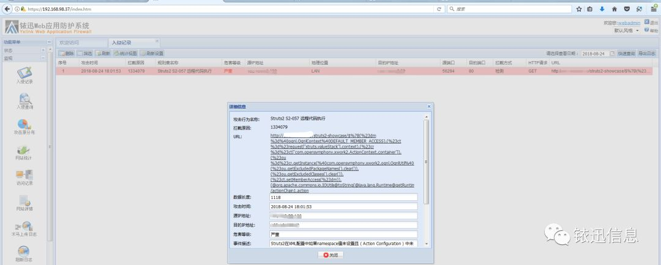Close the 详细信息 dialog with the X

[429, 107]
